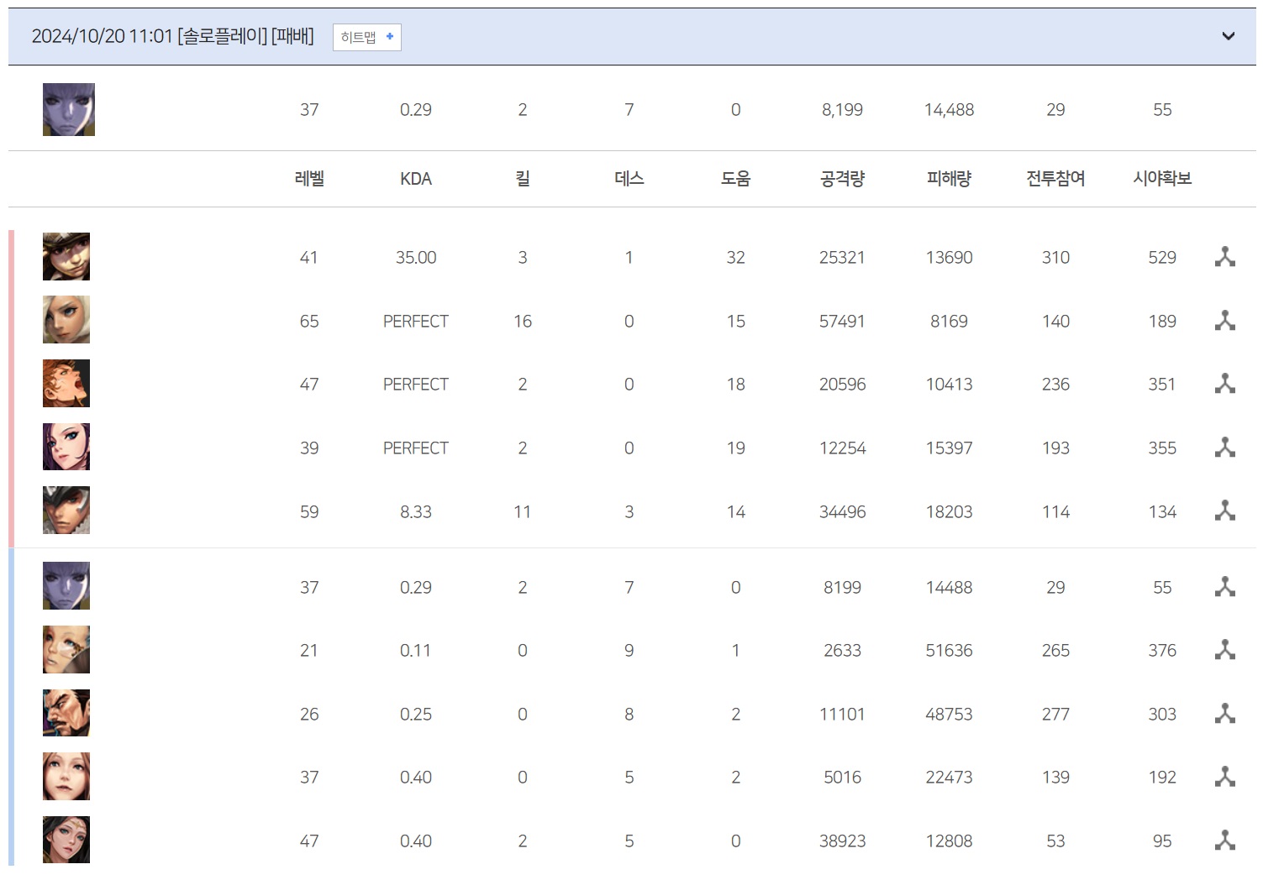The width and height of the screenshot is (1263, 880).
Task: Click the 57491 attack value
Action: [843, 321]
